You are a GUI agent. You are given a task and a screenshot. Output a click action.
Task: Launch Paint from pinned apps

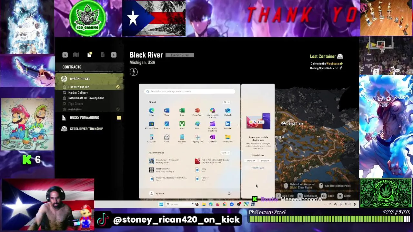[197, 125]
